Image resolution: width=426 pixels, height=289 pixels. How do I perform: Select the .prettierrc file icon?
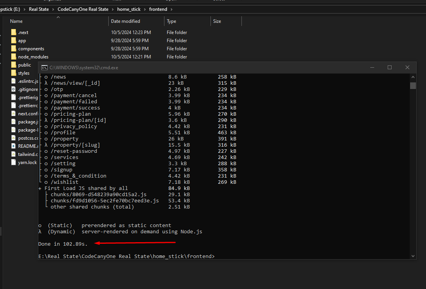[x=13, y=105]
